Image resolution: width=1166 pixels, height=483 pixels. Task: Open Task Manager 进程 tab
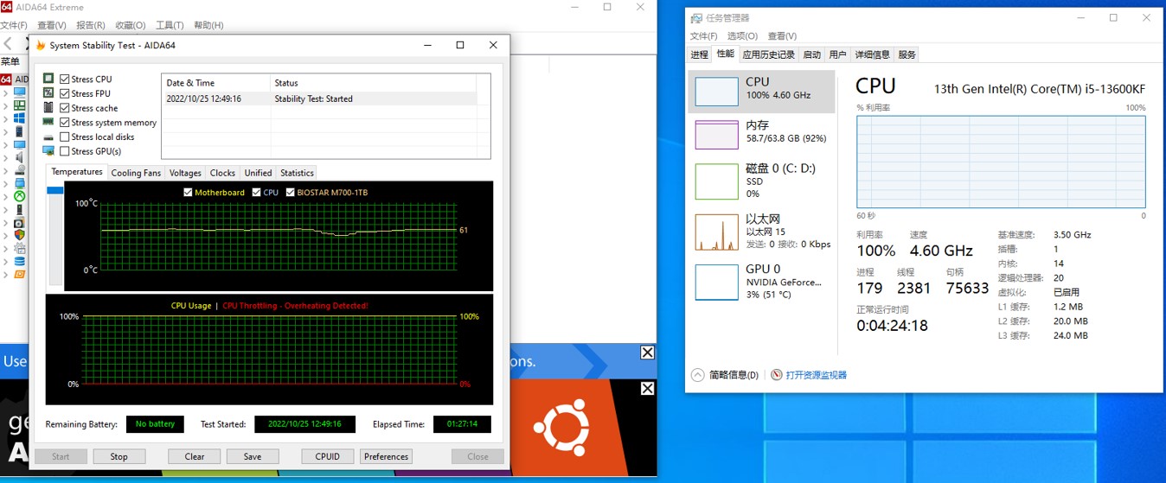699,54
